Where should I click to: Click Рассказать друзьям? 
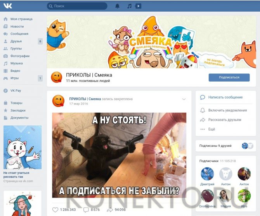(225, 120)
